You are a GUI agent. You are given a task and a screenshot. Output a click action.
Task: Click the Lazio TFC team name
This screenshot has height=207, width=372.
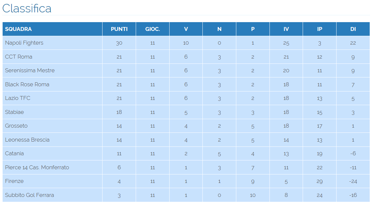coord(18,98)
